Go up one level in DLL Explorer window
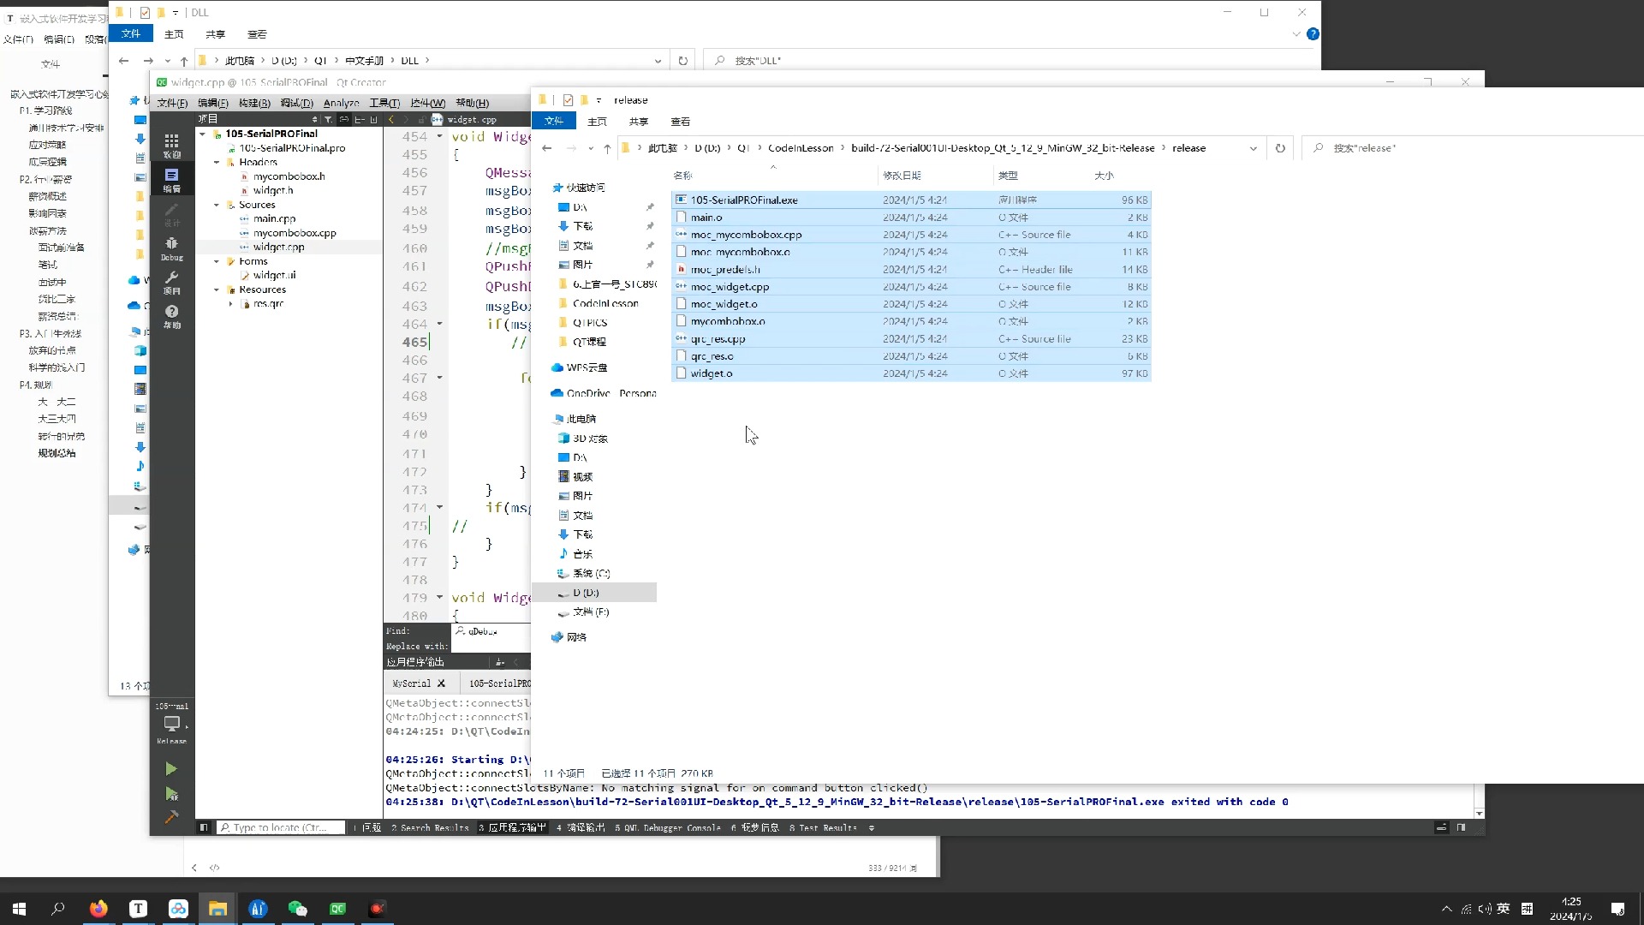The height and width of the screenshot is (925, 1644). 184,61
